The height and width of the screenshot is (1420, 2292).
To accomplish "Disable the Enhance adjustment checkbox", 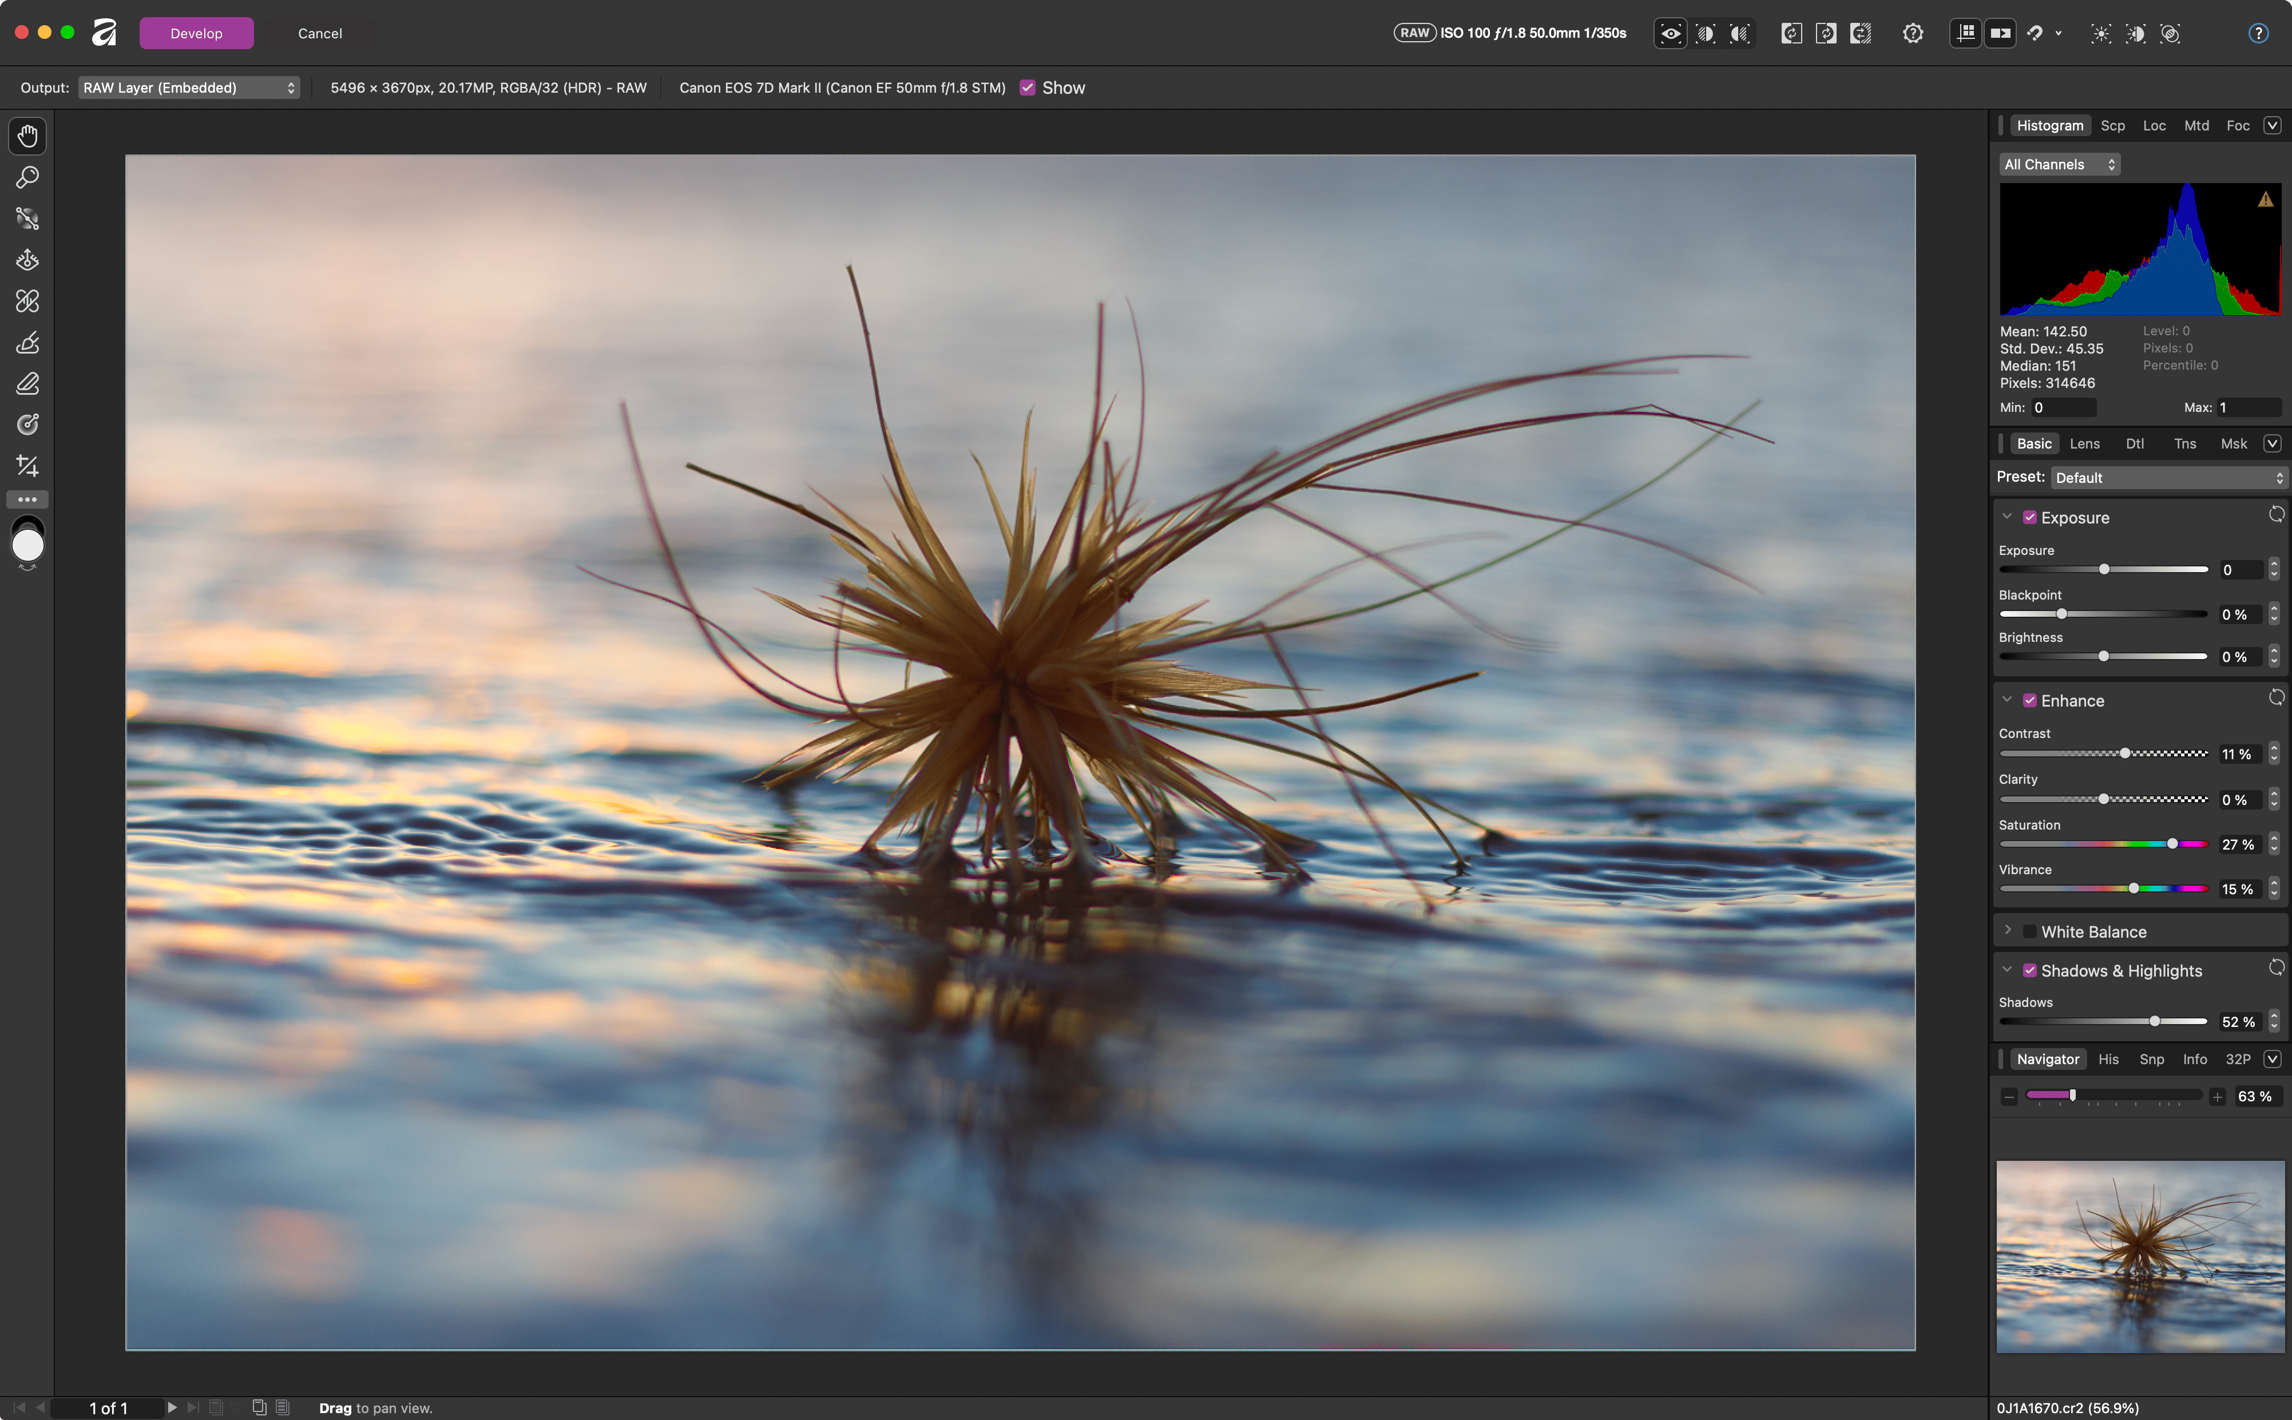I will [2029, 701].
